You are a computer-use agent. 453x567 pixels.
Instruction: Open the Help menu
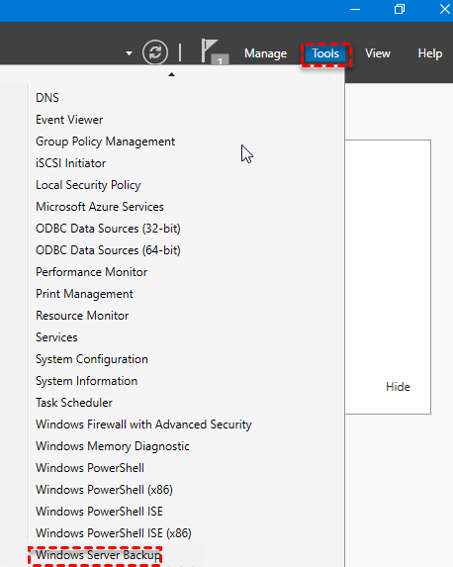[x=430, y=53]
